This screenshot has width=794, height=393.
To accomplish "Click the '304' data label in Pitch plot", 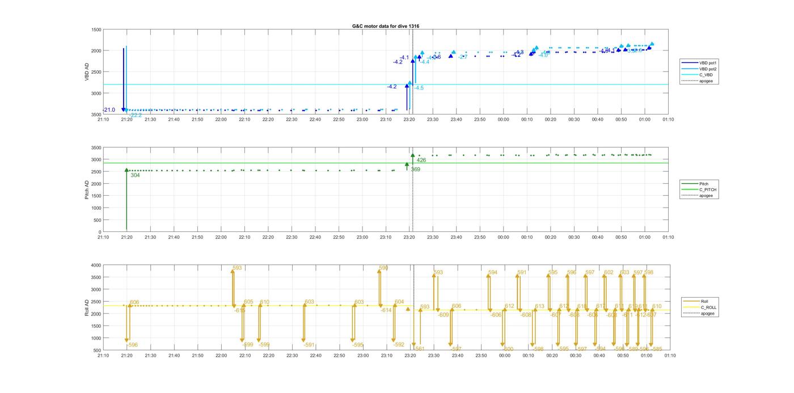I will pyautogui.click(x=135, y=175).
